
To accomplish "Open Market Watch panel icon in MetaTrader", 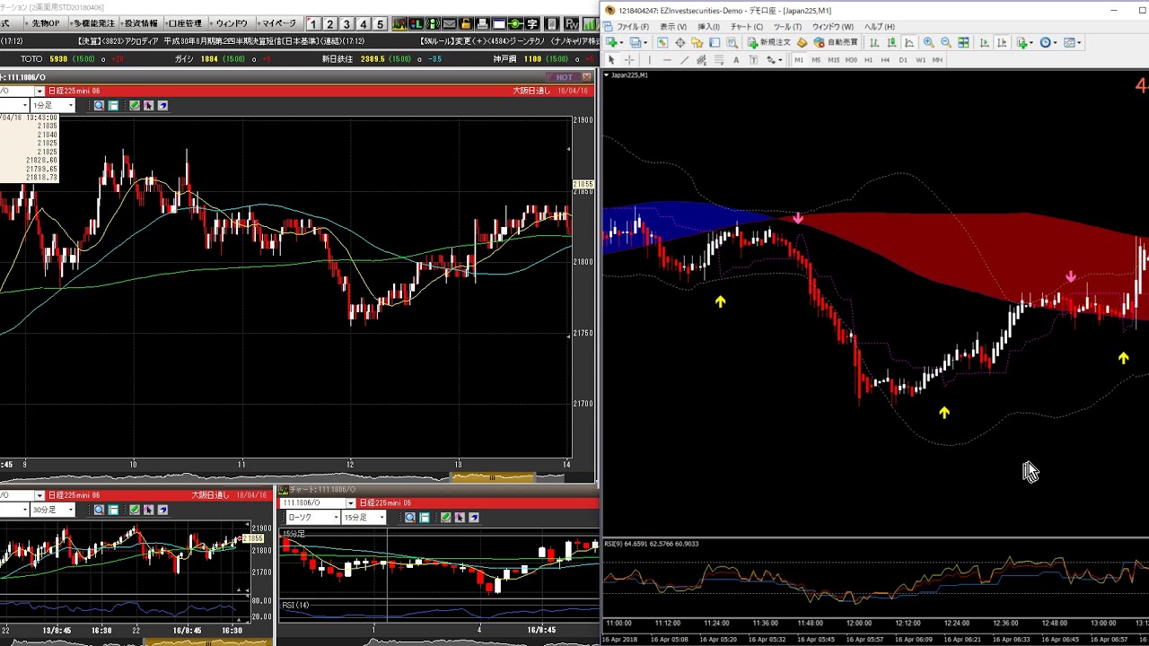I will point(662,42).
